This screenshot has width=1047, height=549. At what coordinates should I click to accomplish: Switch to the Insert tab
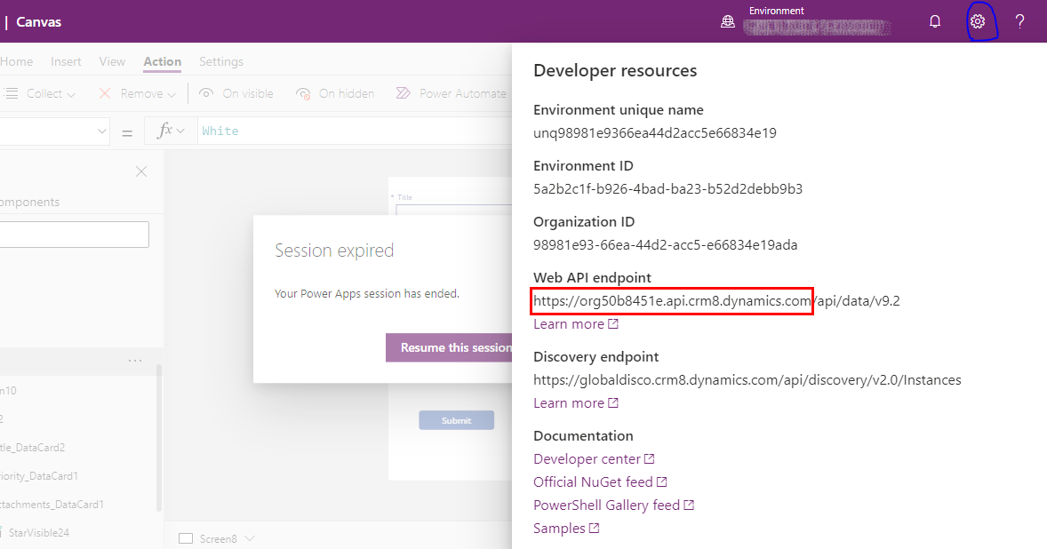[66, 61]
